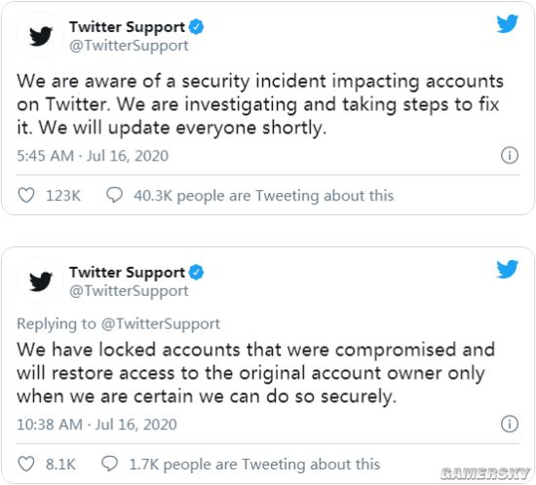
Task: Open the 5:45 AM · Jul 16, 2020 timestamp
Action: point(93,156)
